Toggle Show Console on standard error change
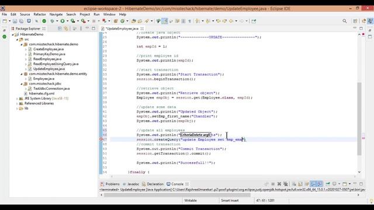The image size is (374, 210). [x=320, y=184]
